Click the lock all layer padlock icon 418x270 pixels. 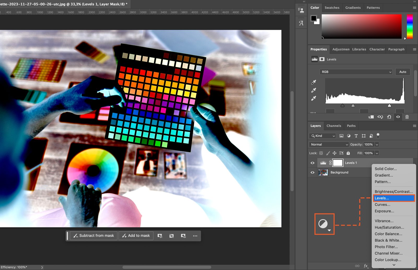click(x=348, y=153)
